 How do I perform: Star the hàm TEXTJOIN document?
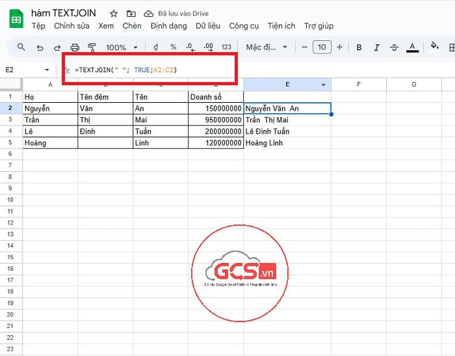pos(114,14)
